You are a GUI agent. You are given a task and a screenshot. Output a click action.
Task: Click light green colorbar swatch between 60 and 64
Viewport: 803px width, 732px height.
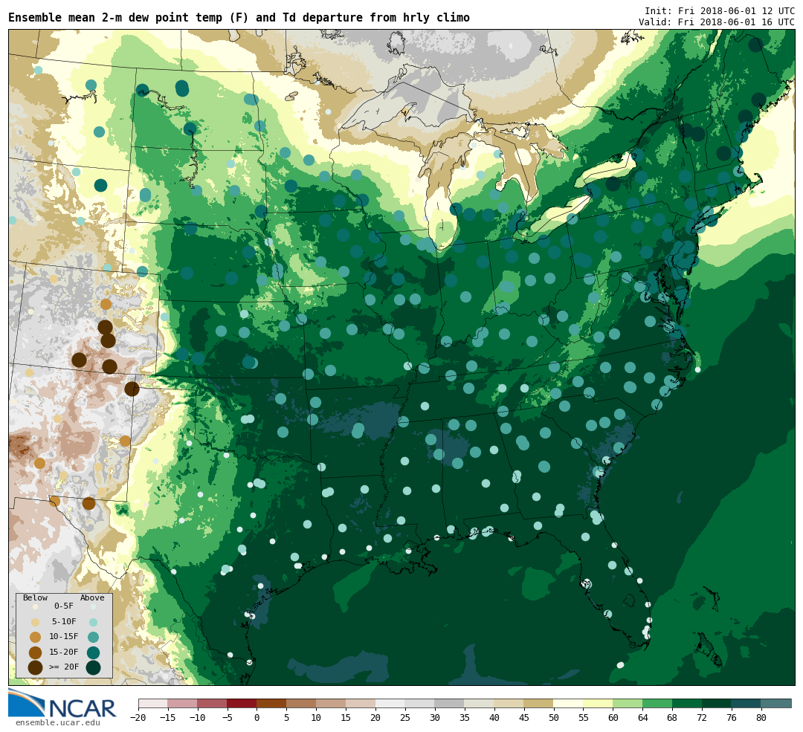[x=628, y=703]
